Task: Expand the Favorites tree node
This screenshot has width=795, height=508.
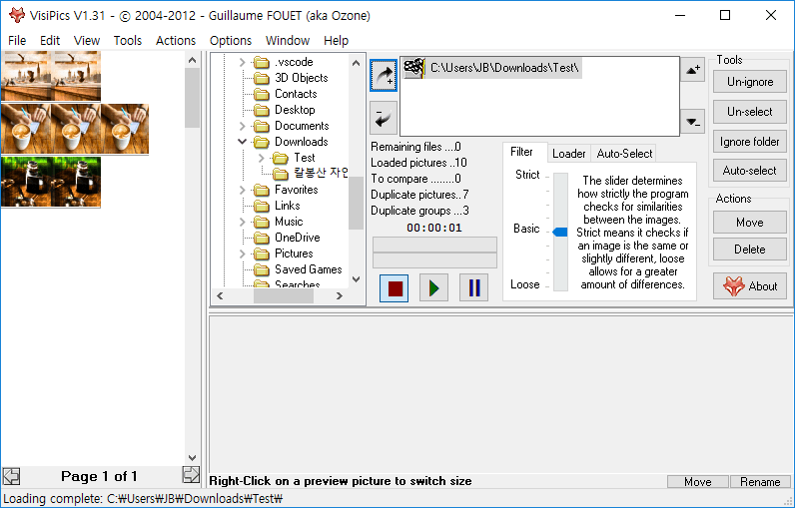Action: coord(243,190)
